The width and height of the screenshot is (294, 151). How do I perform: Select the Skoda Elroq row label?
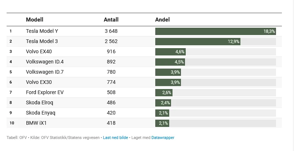tap(40, 103)
